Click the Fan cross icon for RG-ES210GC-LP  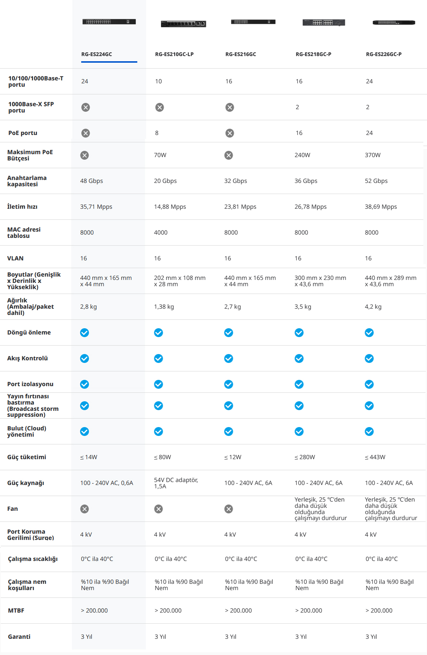point(158,509)
